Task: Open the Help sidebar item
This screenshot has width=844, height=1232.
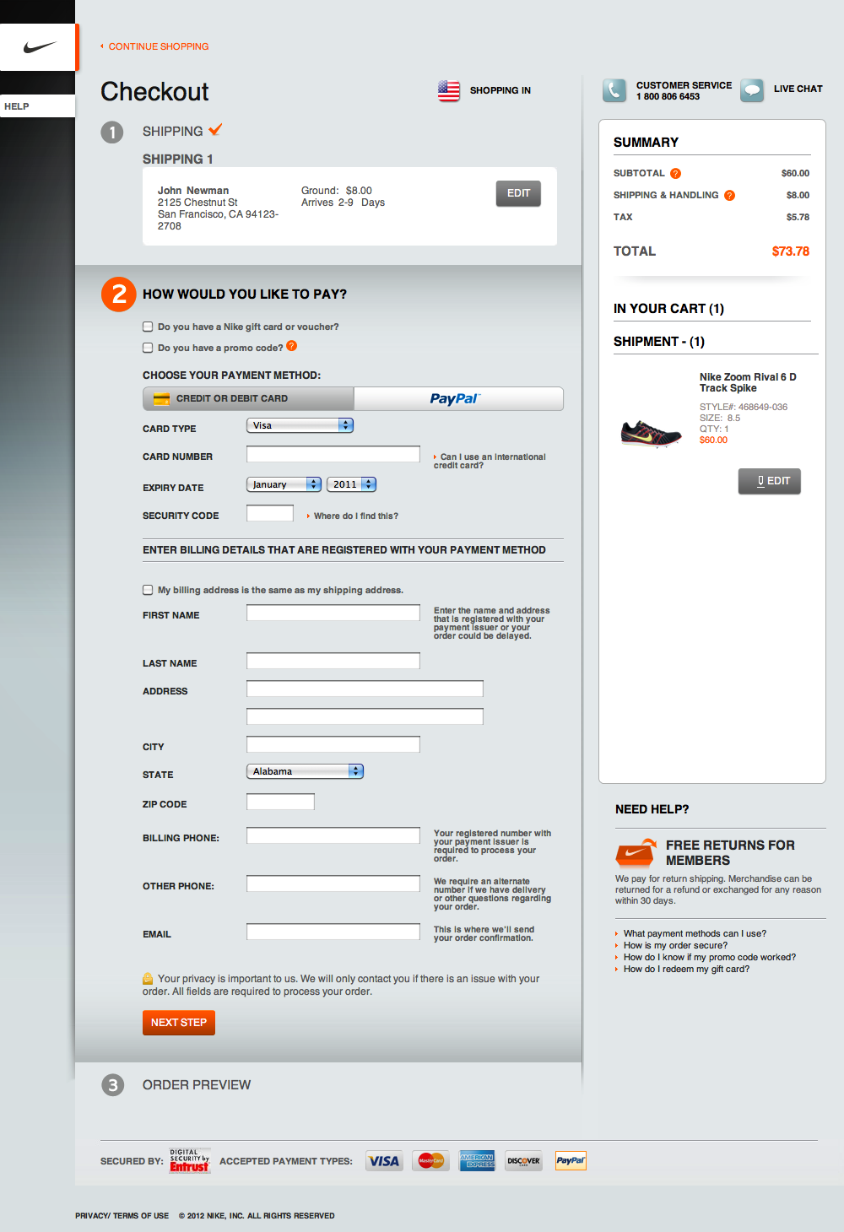Action: 37,106
